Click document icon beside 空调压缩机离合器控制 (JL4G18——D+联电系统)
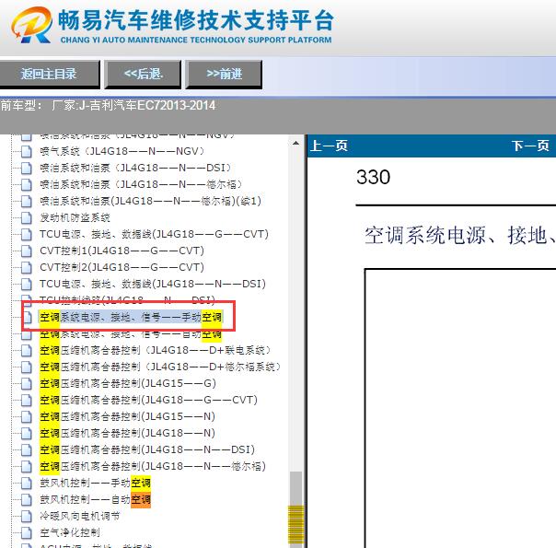556x548 pixels. 27,350
